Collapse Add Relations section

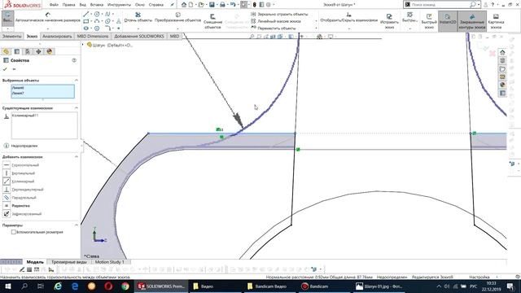pyautogui.click(x=76, y=157)
